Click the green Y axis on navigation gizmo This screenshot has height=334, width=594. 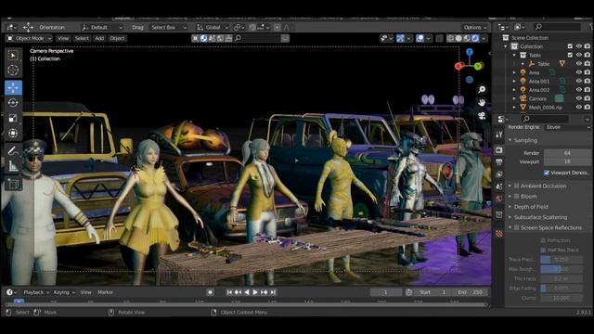click(479, 66)
